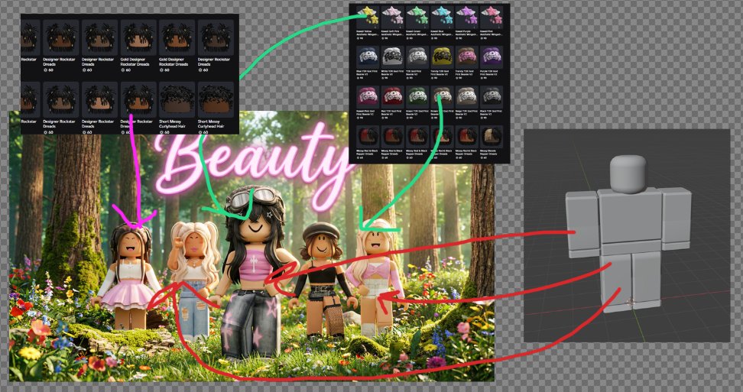Open the yellow Trendy God First beanie
This screenshot has width=743, height=392.
click(442, 57)
